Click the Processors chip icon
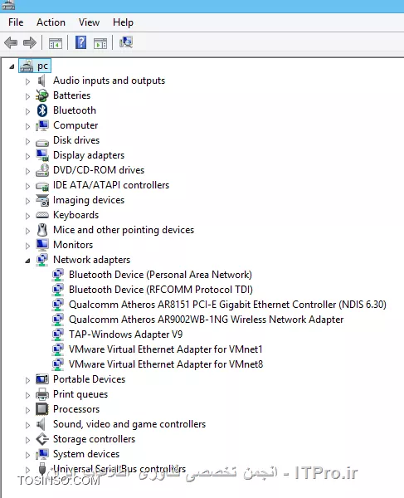Screen dimensions: 404x498 tap(42, 408)
